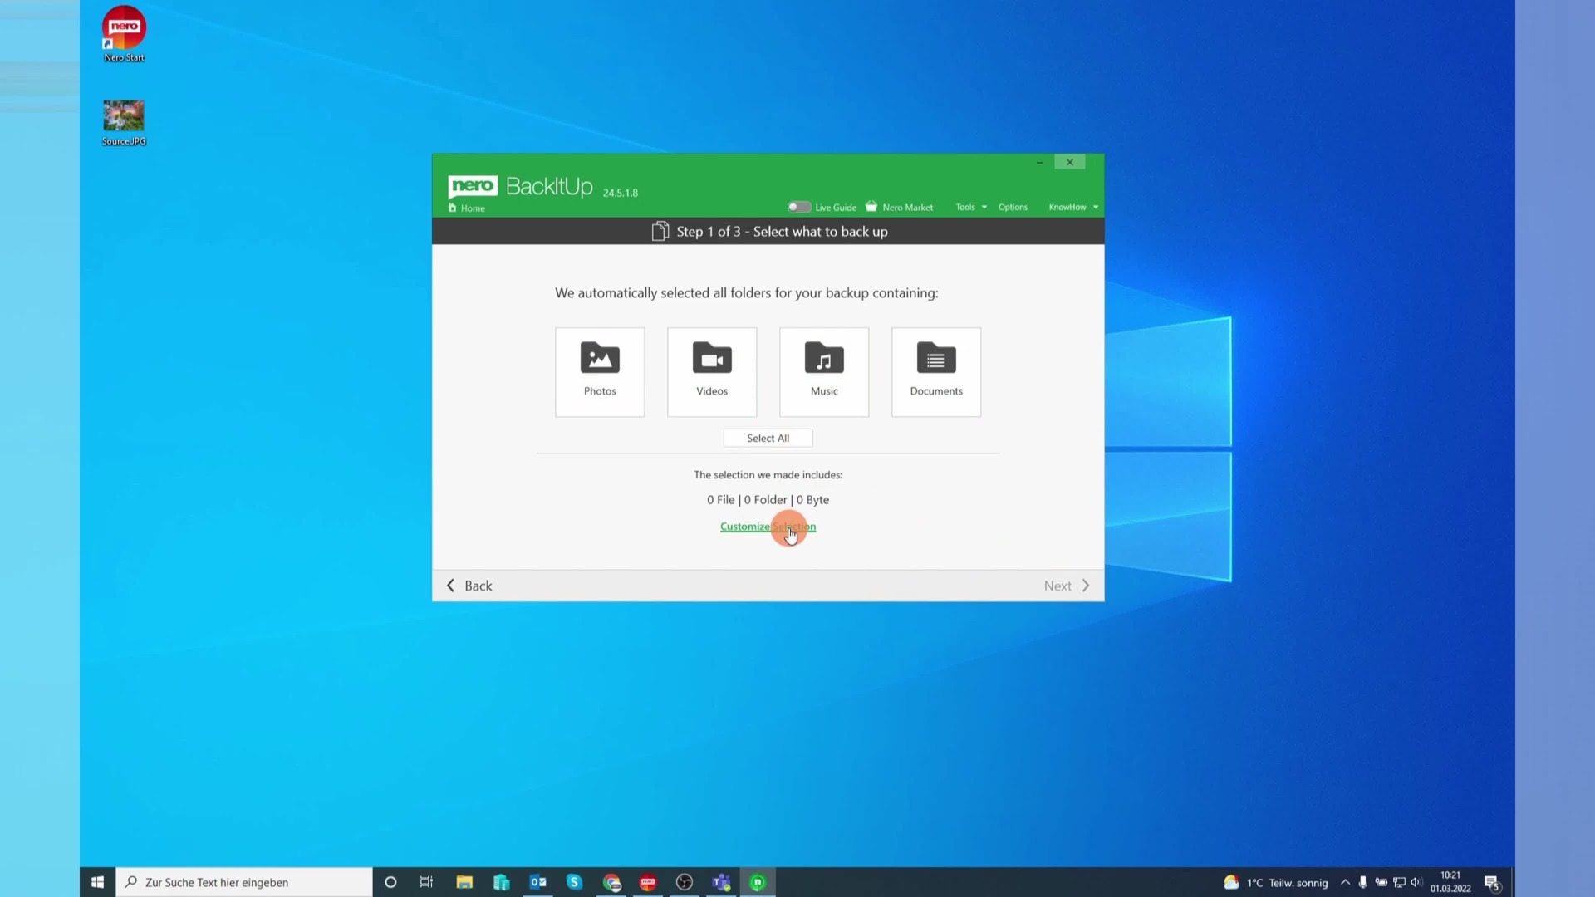Screen dimensions: 1595x897
Task: Open OBS Studio from the taskbar
Action: coord(685,882)
